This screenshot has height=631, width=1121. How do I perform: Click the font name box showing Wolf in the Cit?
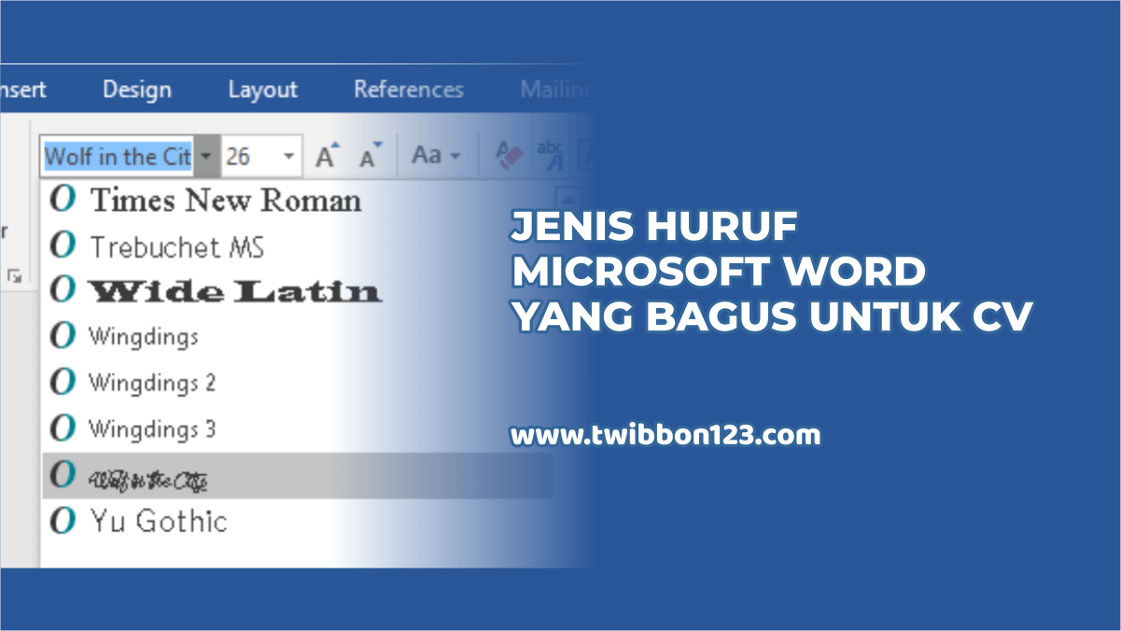[x=118, y=156]
